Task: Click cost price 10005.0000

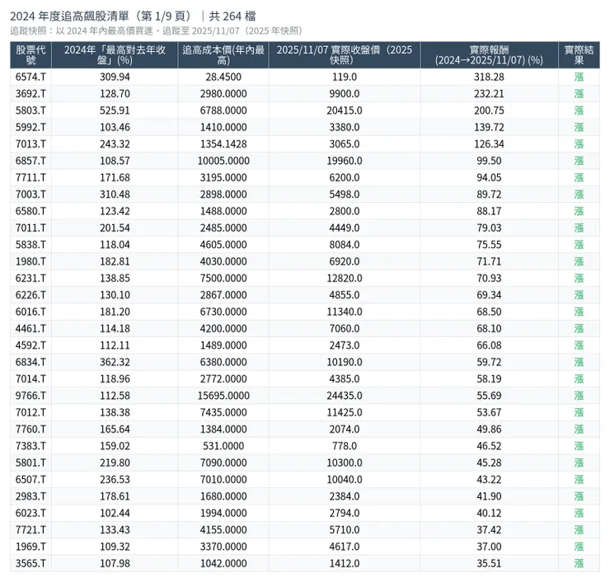Action: pos(223,161)
